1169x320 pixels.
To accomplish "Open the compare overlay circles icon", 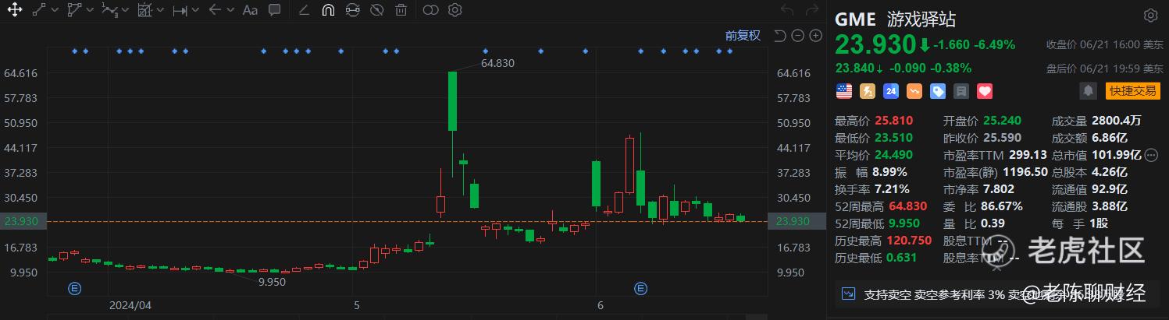I will coord(430,10).
